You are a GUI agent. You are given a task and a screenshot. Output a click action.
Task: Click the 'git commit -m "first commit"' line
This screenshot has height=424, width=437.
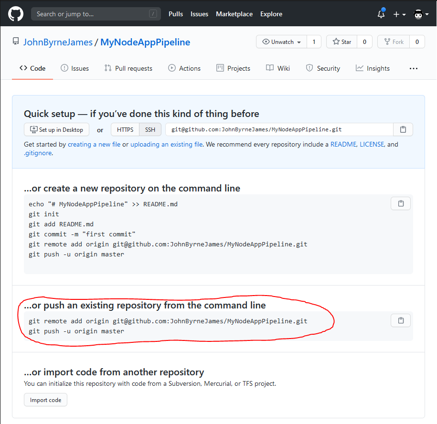(82, 234)
